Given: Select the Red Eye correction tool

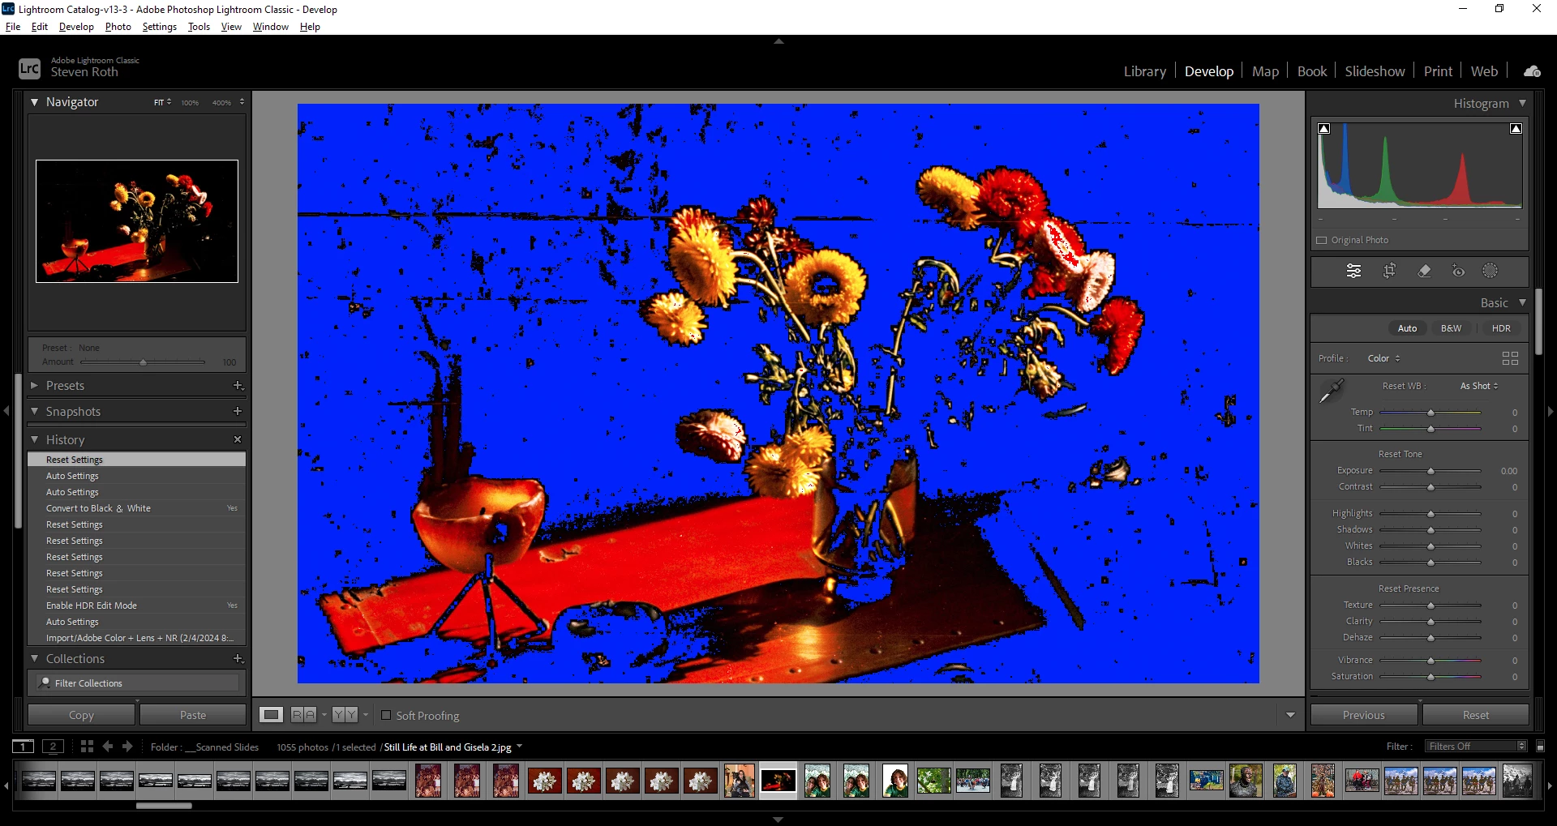Looking at the screenshot, I should click(1458, 271).
